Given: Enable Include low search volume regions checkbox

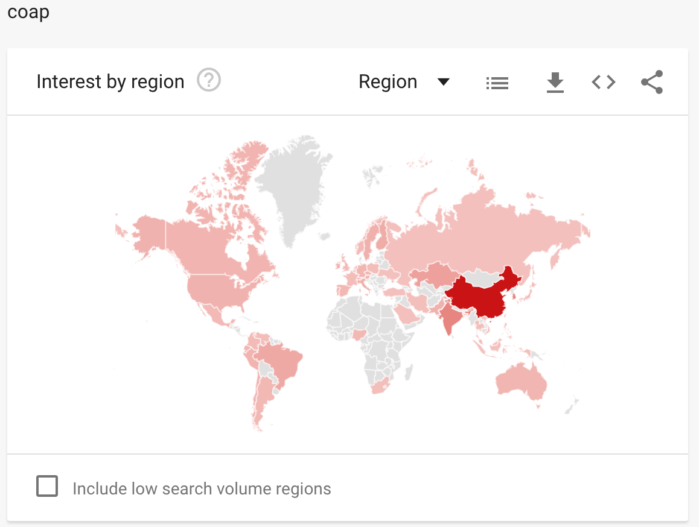Looking at the screenshot, I should pyautogui.click(x=47, y=485).
